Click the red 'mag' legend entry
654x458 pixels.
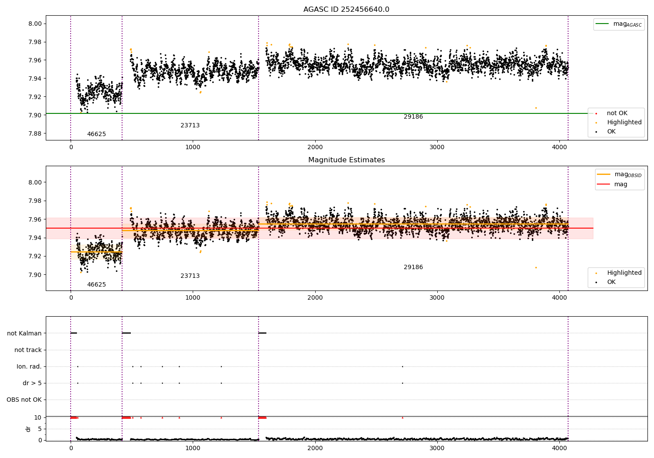(x=613, y=184)
